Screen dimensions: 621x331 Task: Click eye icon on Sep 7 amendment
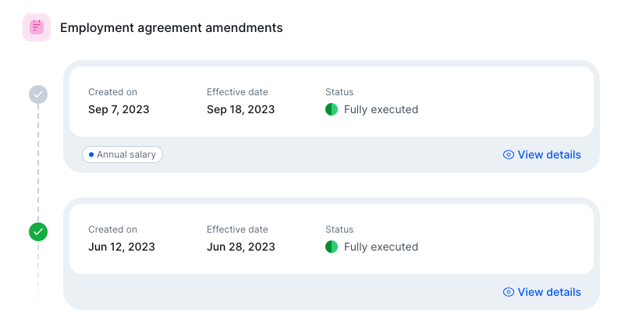click(509, 155)
